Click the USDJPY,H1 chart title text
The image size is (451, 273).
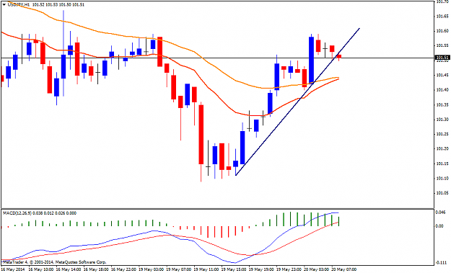pyautogui.click(x=18, y=4)
